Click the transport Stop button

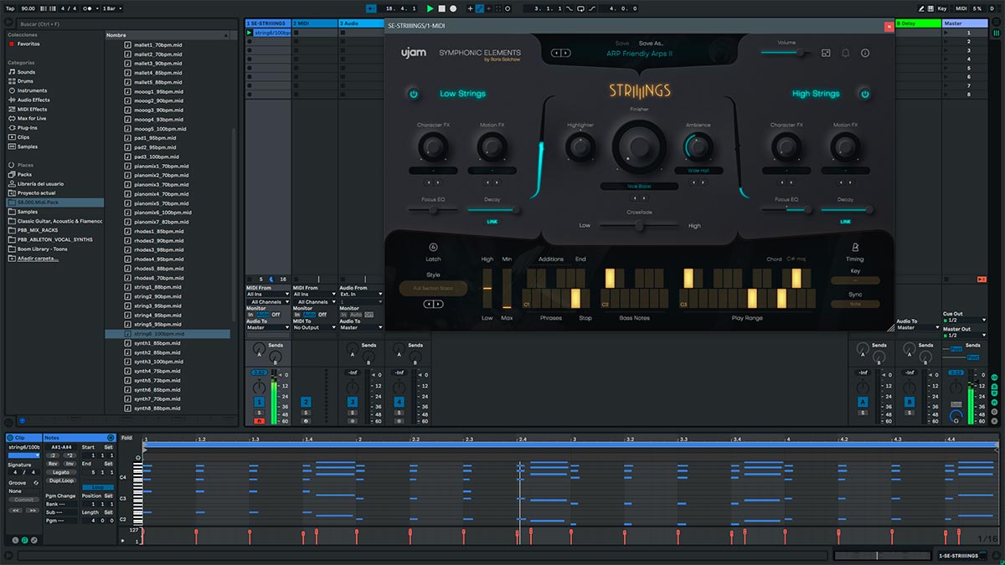pos(442,8)
